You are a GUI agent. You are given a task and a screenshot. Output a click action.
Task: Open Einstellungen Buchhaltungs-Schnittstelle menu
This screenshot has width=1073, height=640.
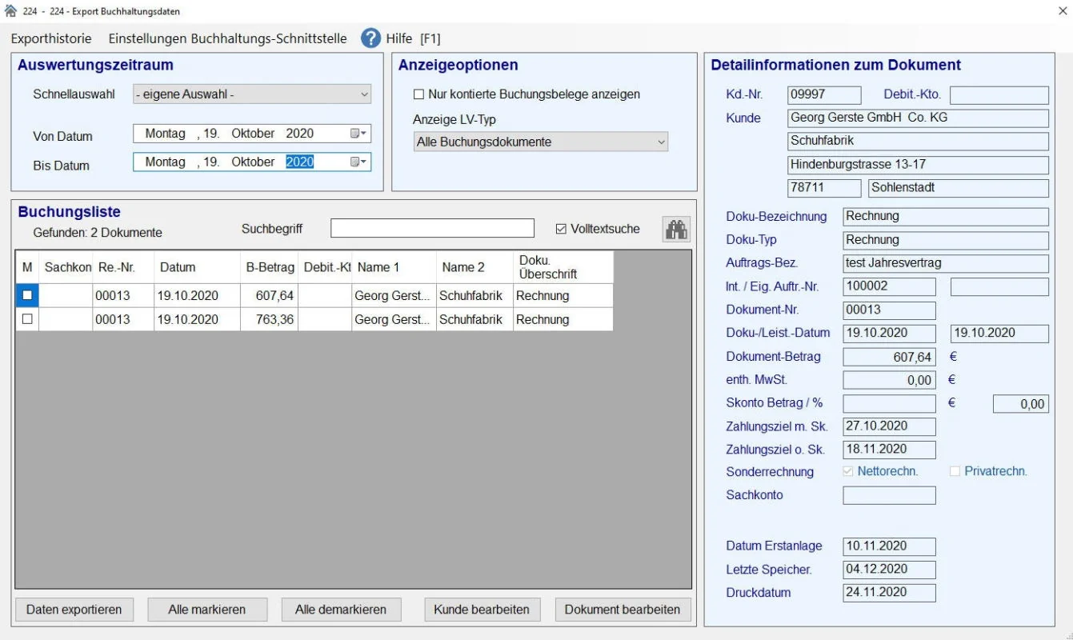228,38
